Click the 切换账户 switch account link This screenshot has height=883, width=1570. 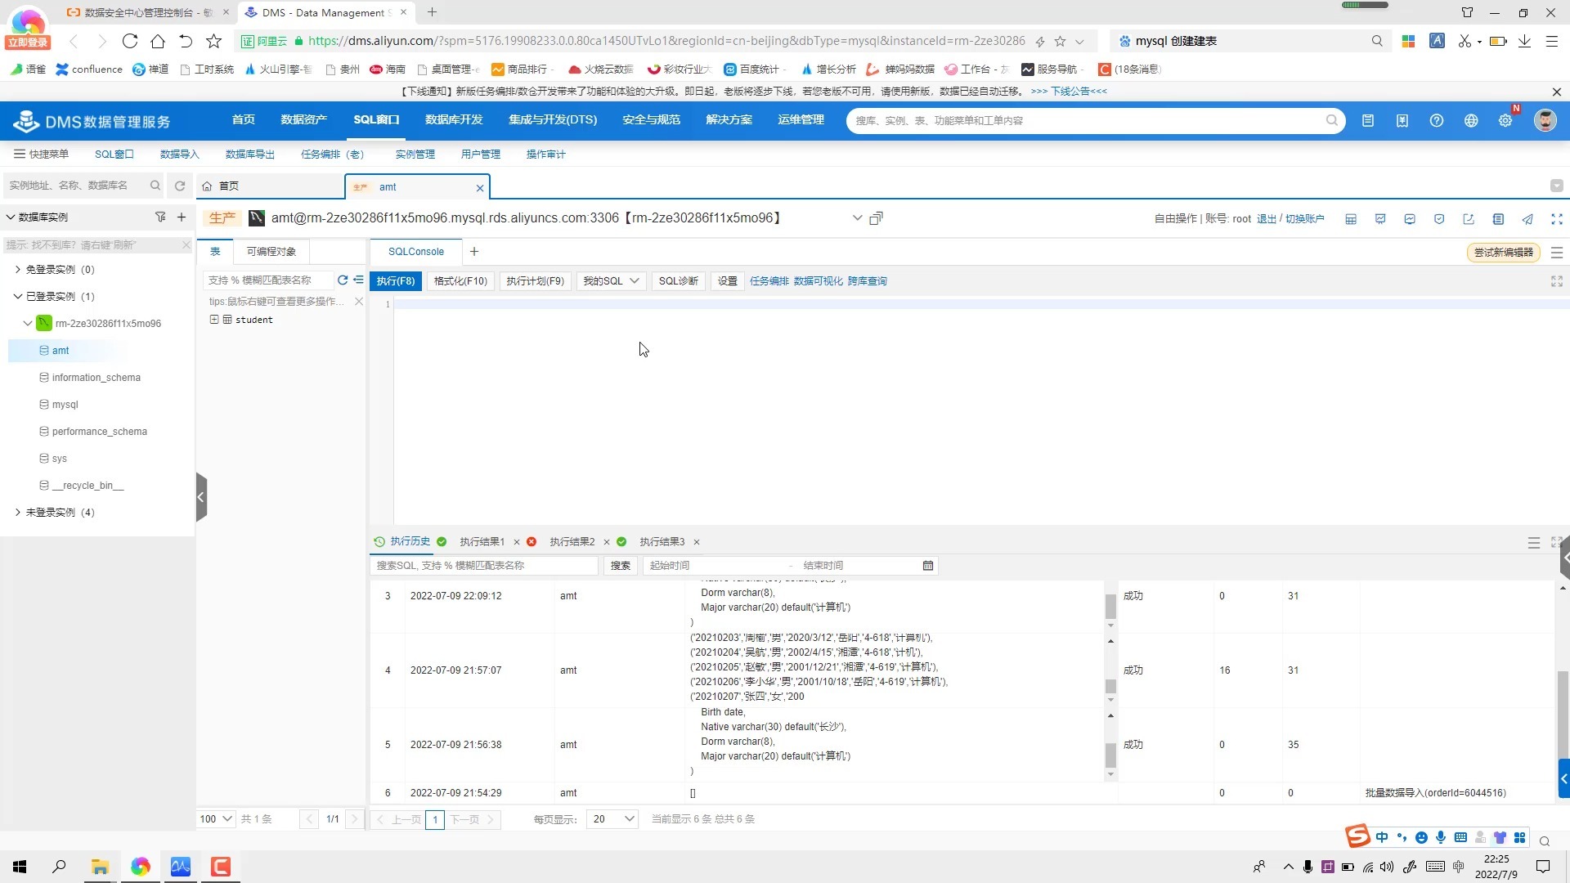(1305, 219)
